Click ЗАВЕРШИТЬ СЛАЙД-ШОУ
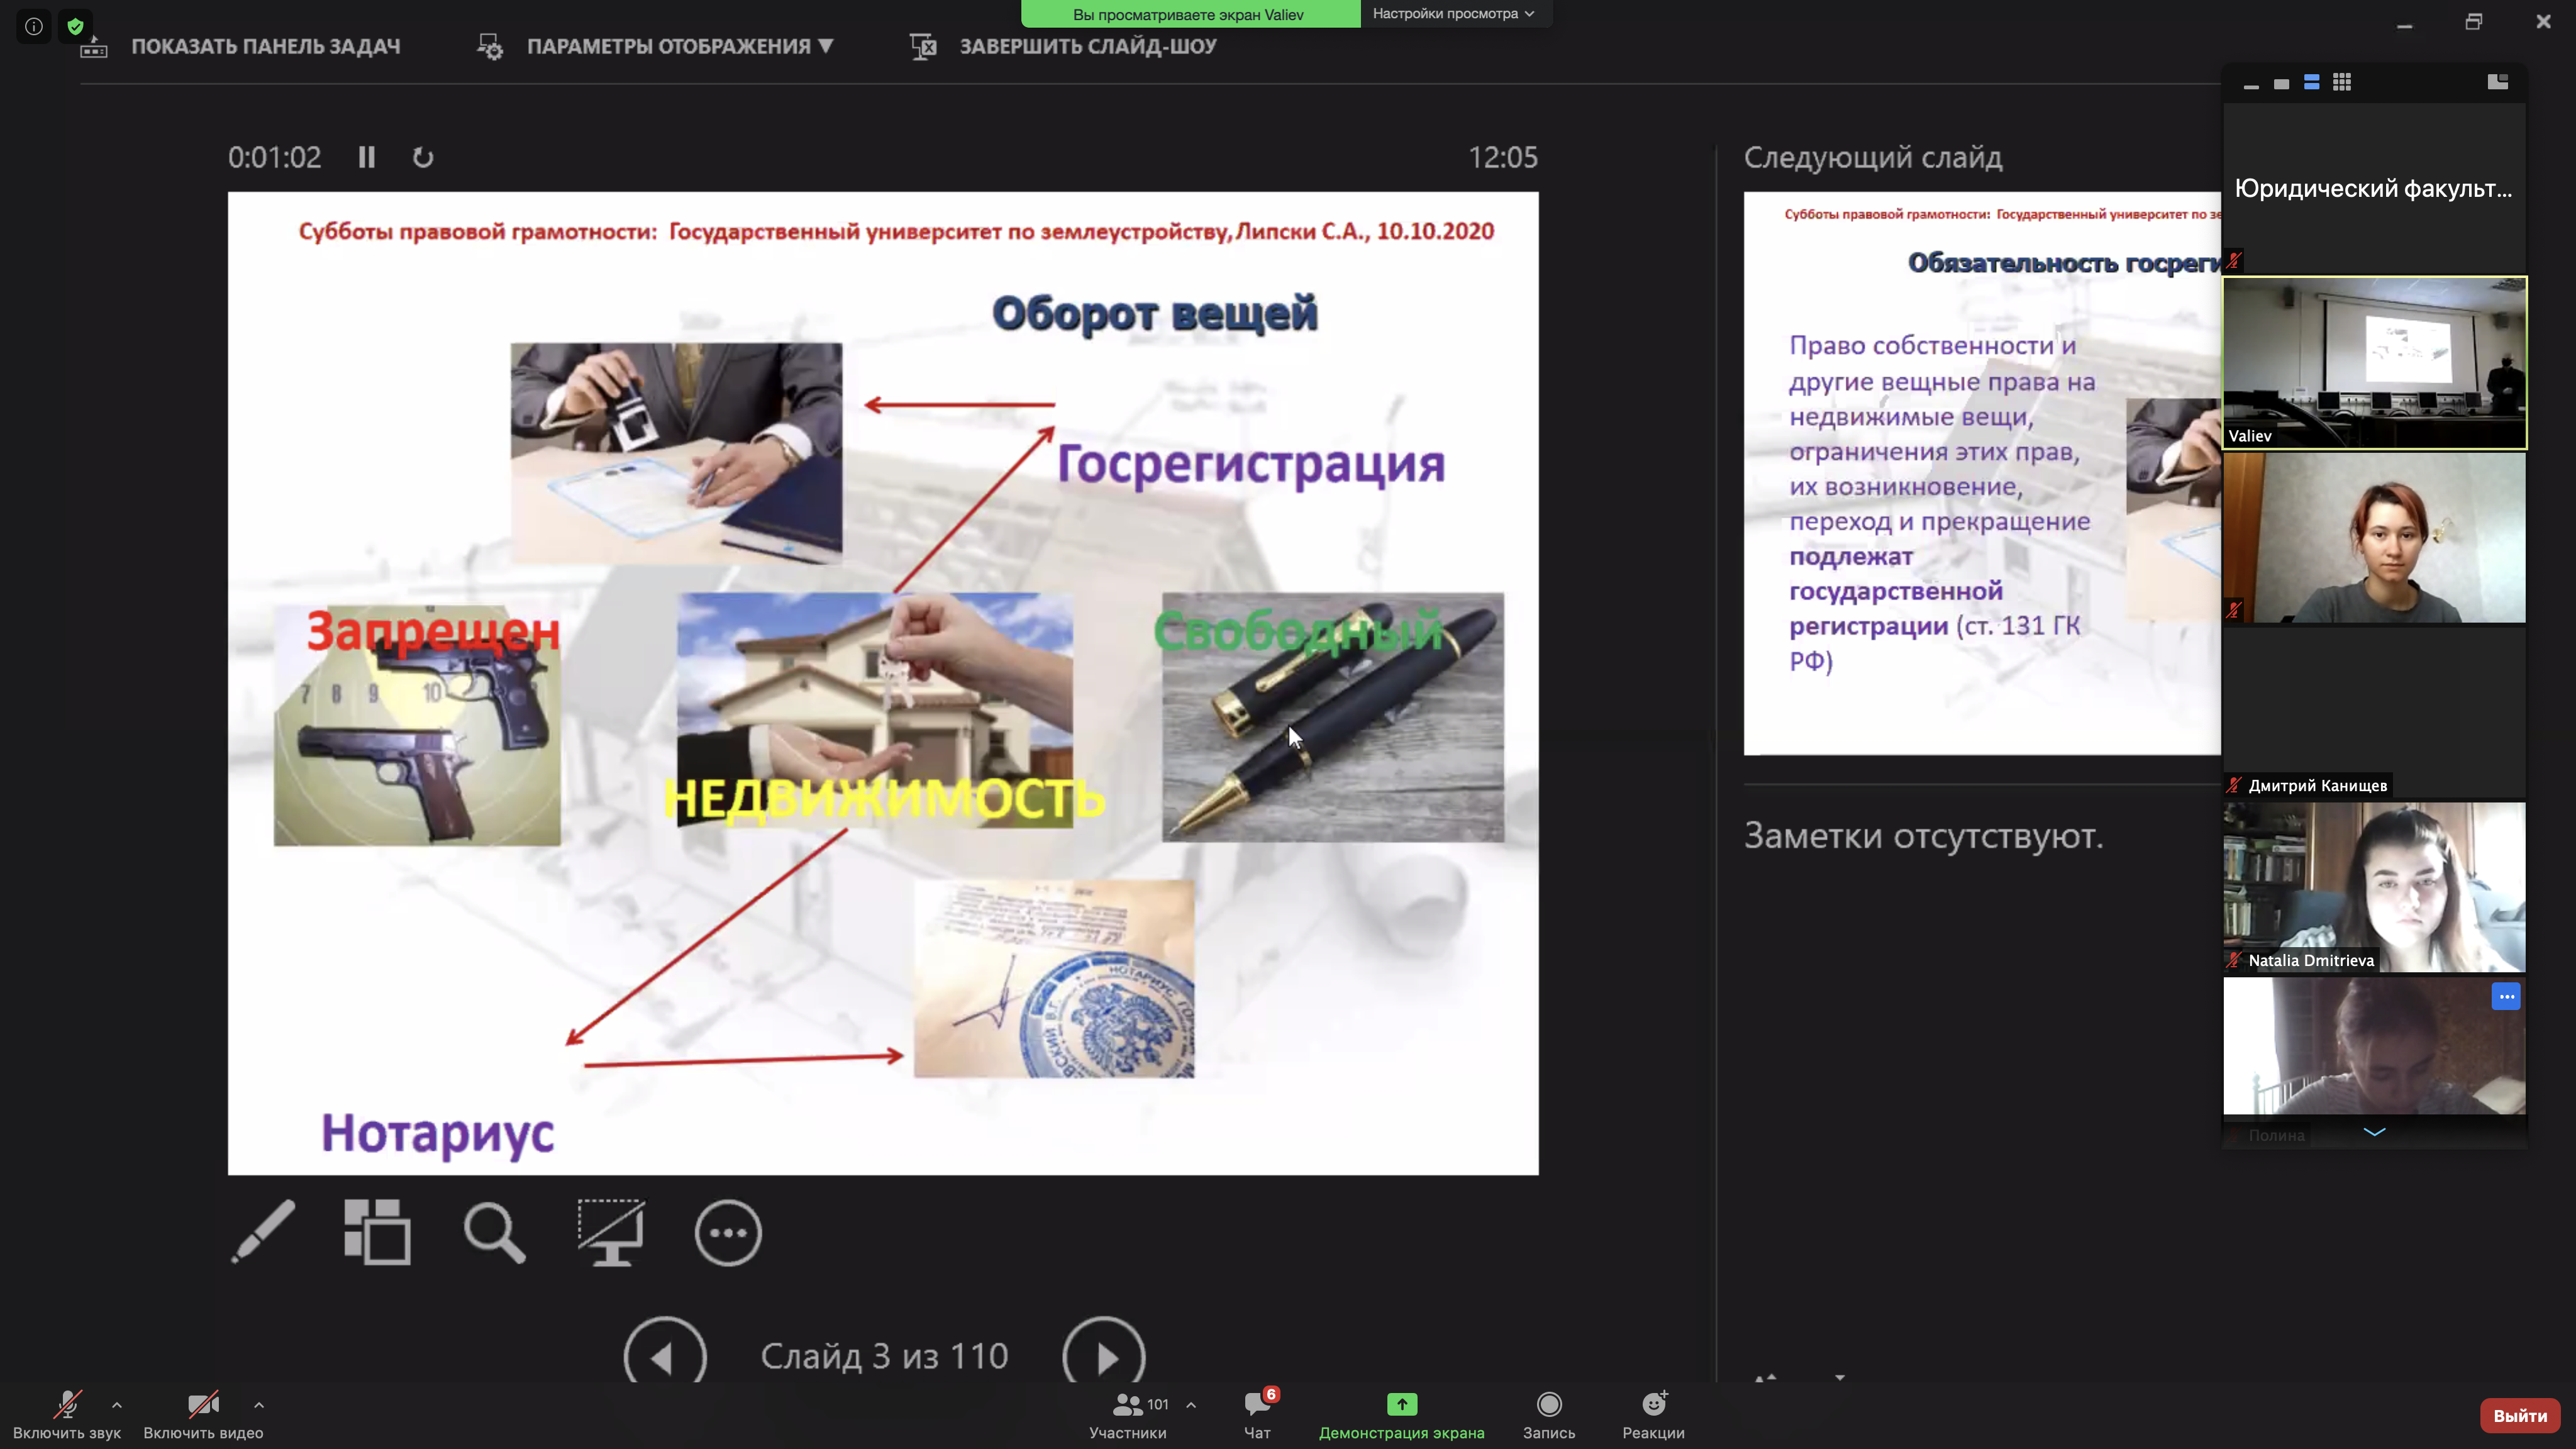Viewport: 2576px width, 1449px height. click(1063, 46)
